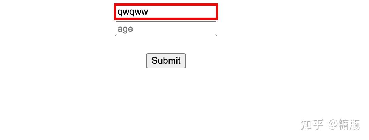Screen dimensions: 369x140
Task: Place cursor in the empty age box
Action: pos(166,29)
